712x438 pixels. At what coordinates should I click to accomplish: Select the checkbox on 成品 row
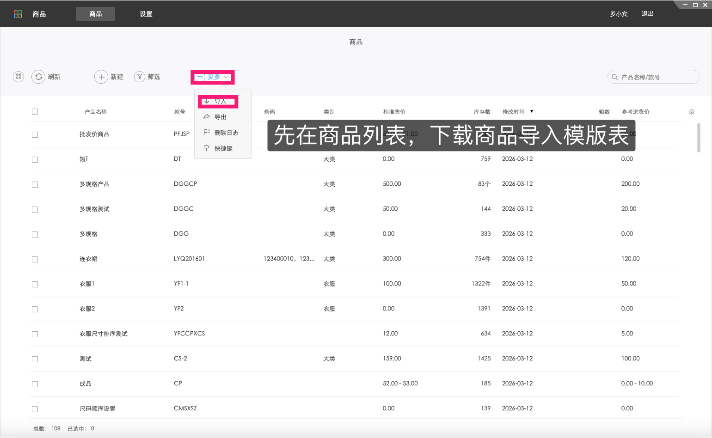tap(35, 384)
